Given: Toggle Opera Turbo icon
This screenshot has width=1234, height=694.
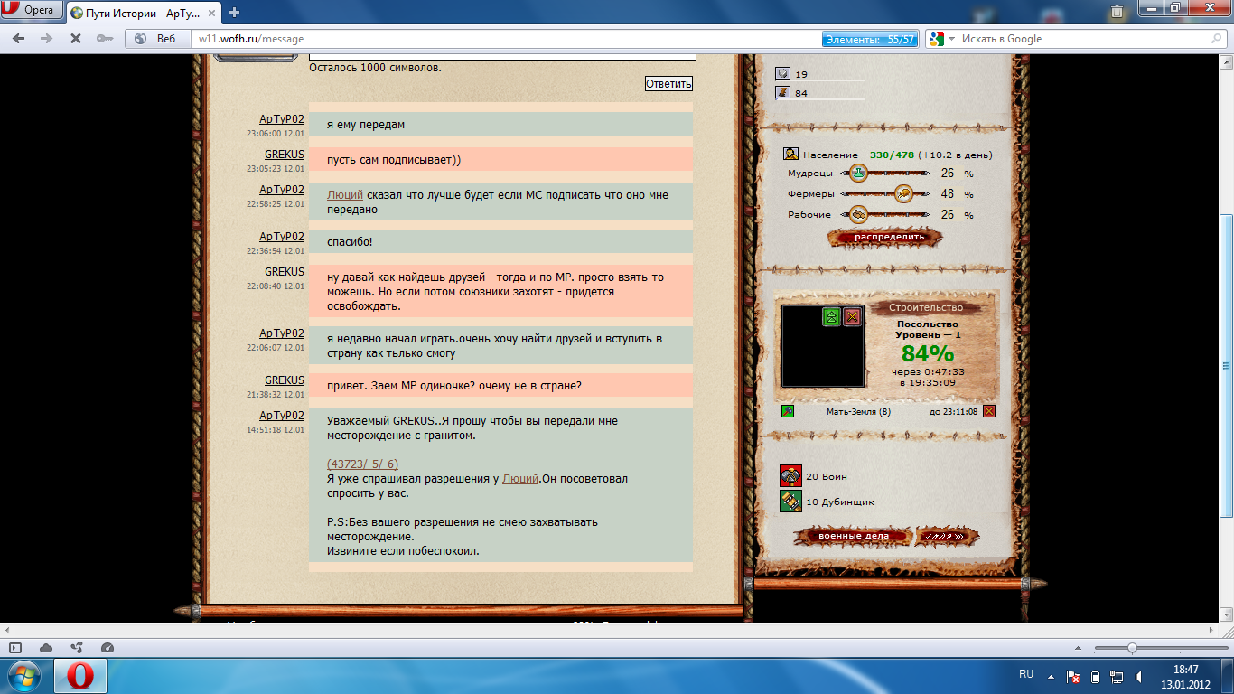Looking at the screenshot, I should pos(108,647).
